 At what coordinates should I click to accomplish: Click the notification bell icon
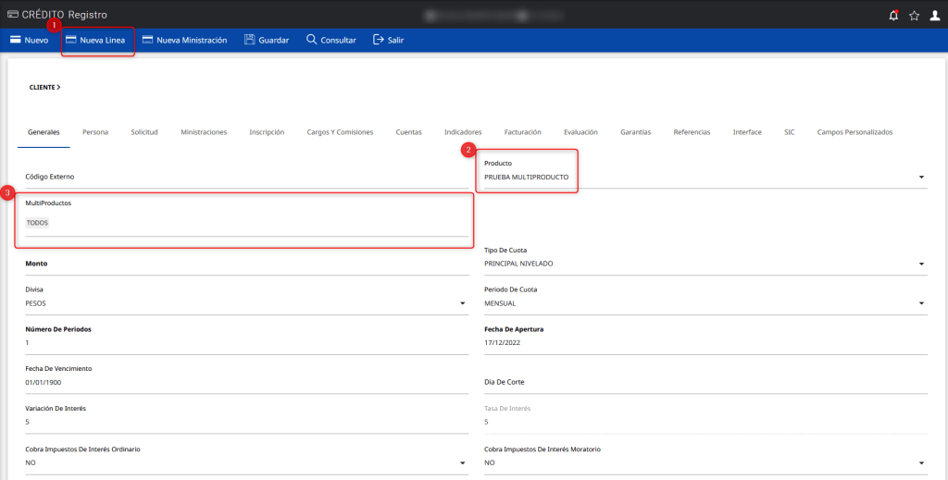tap(893, 15)
